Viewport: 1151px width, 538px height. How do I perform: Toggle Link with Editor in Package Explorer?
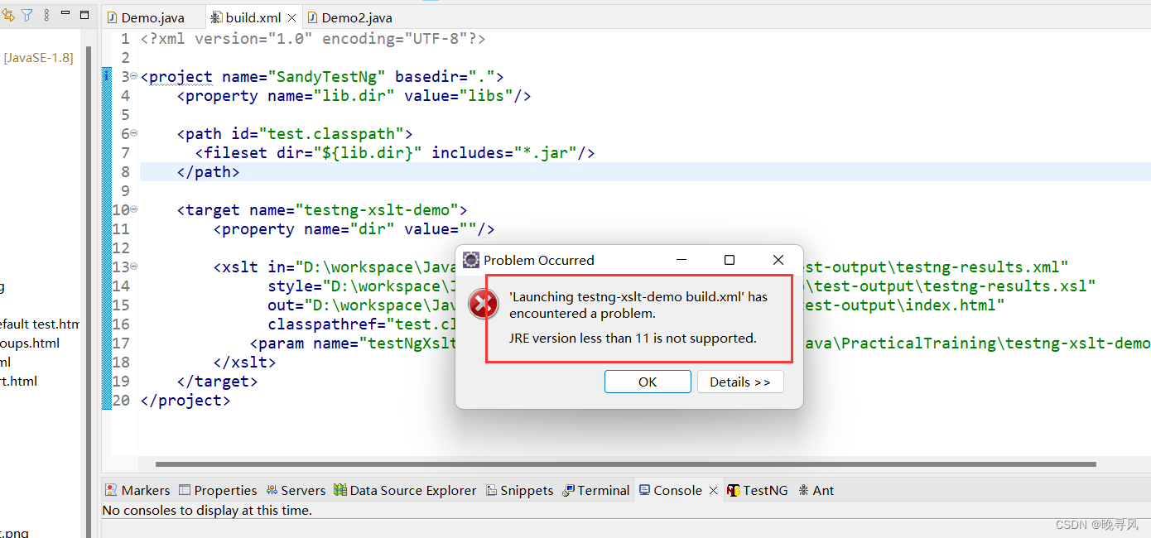coord(8,14)
